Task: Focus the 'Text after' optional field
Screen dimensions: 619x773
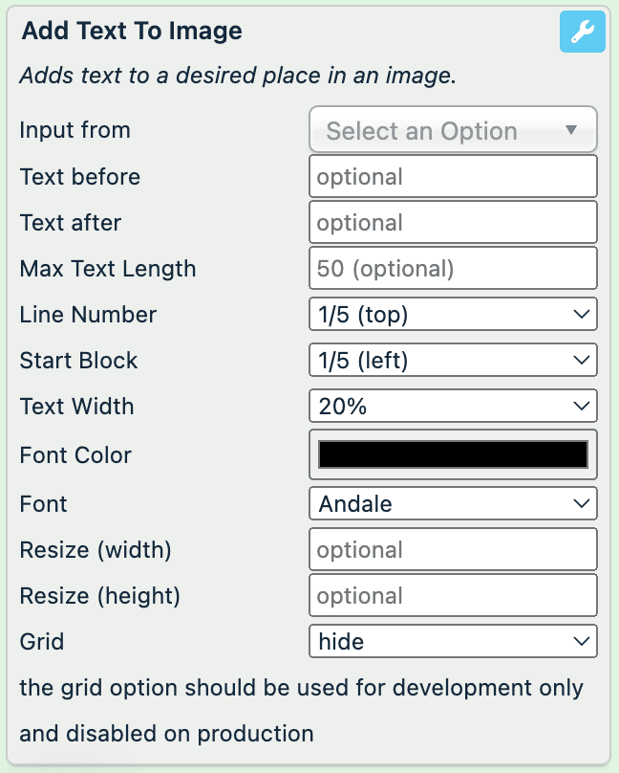Action: pyautogui.click(x=452, y=222)
